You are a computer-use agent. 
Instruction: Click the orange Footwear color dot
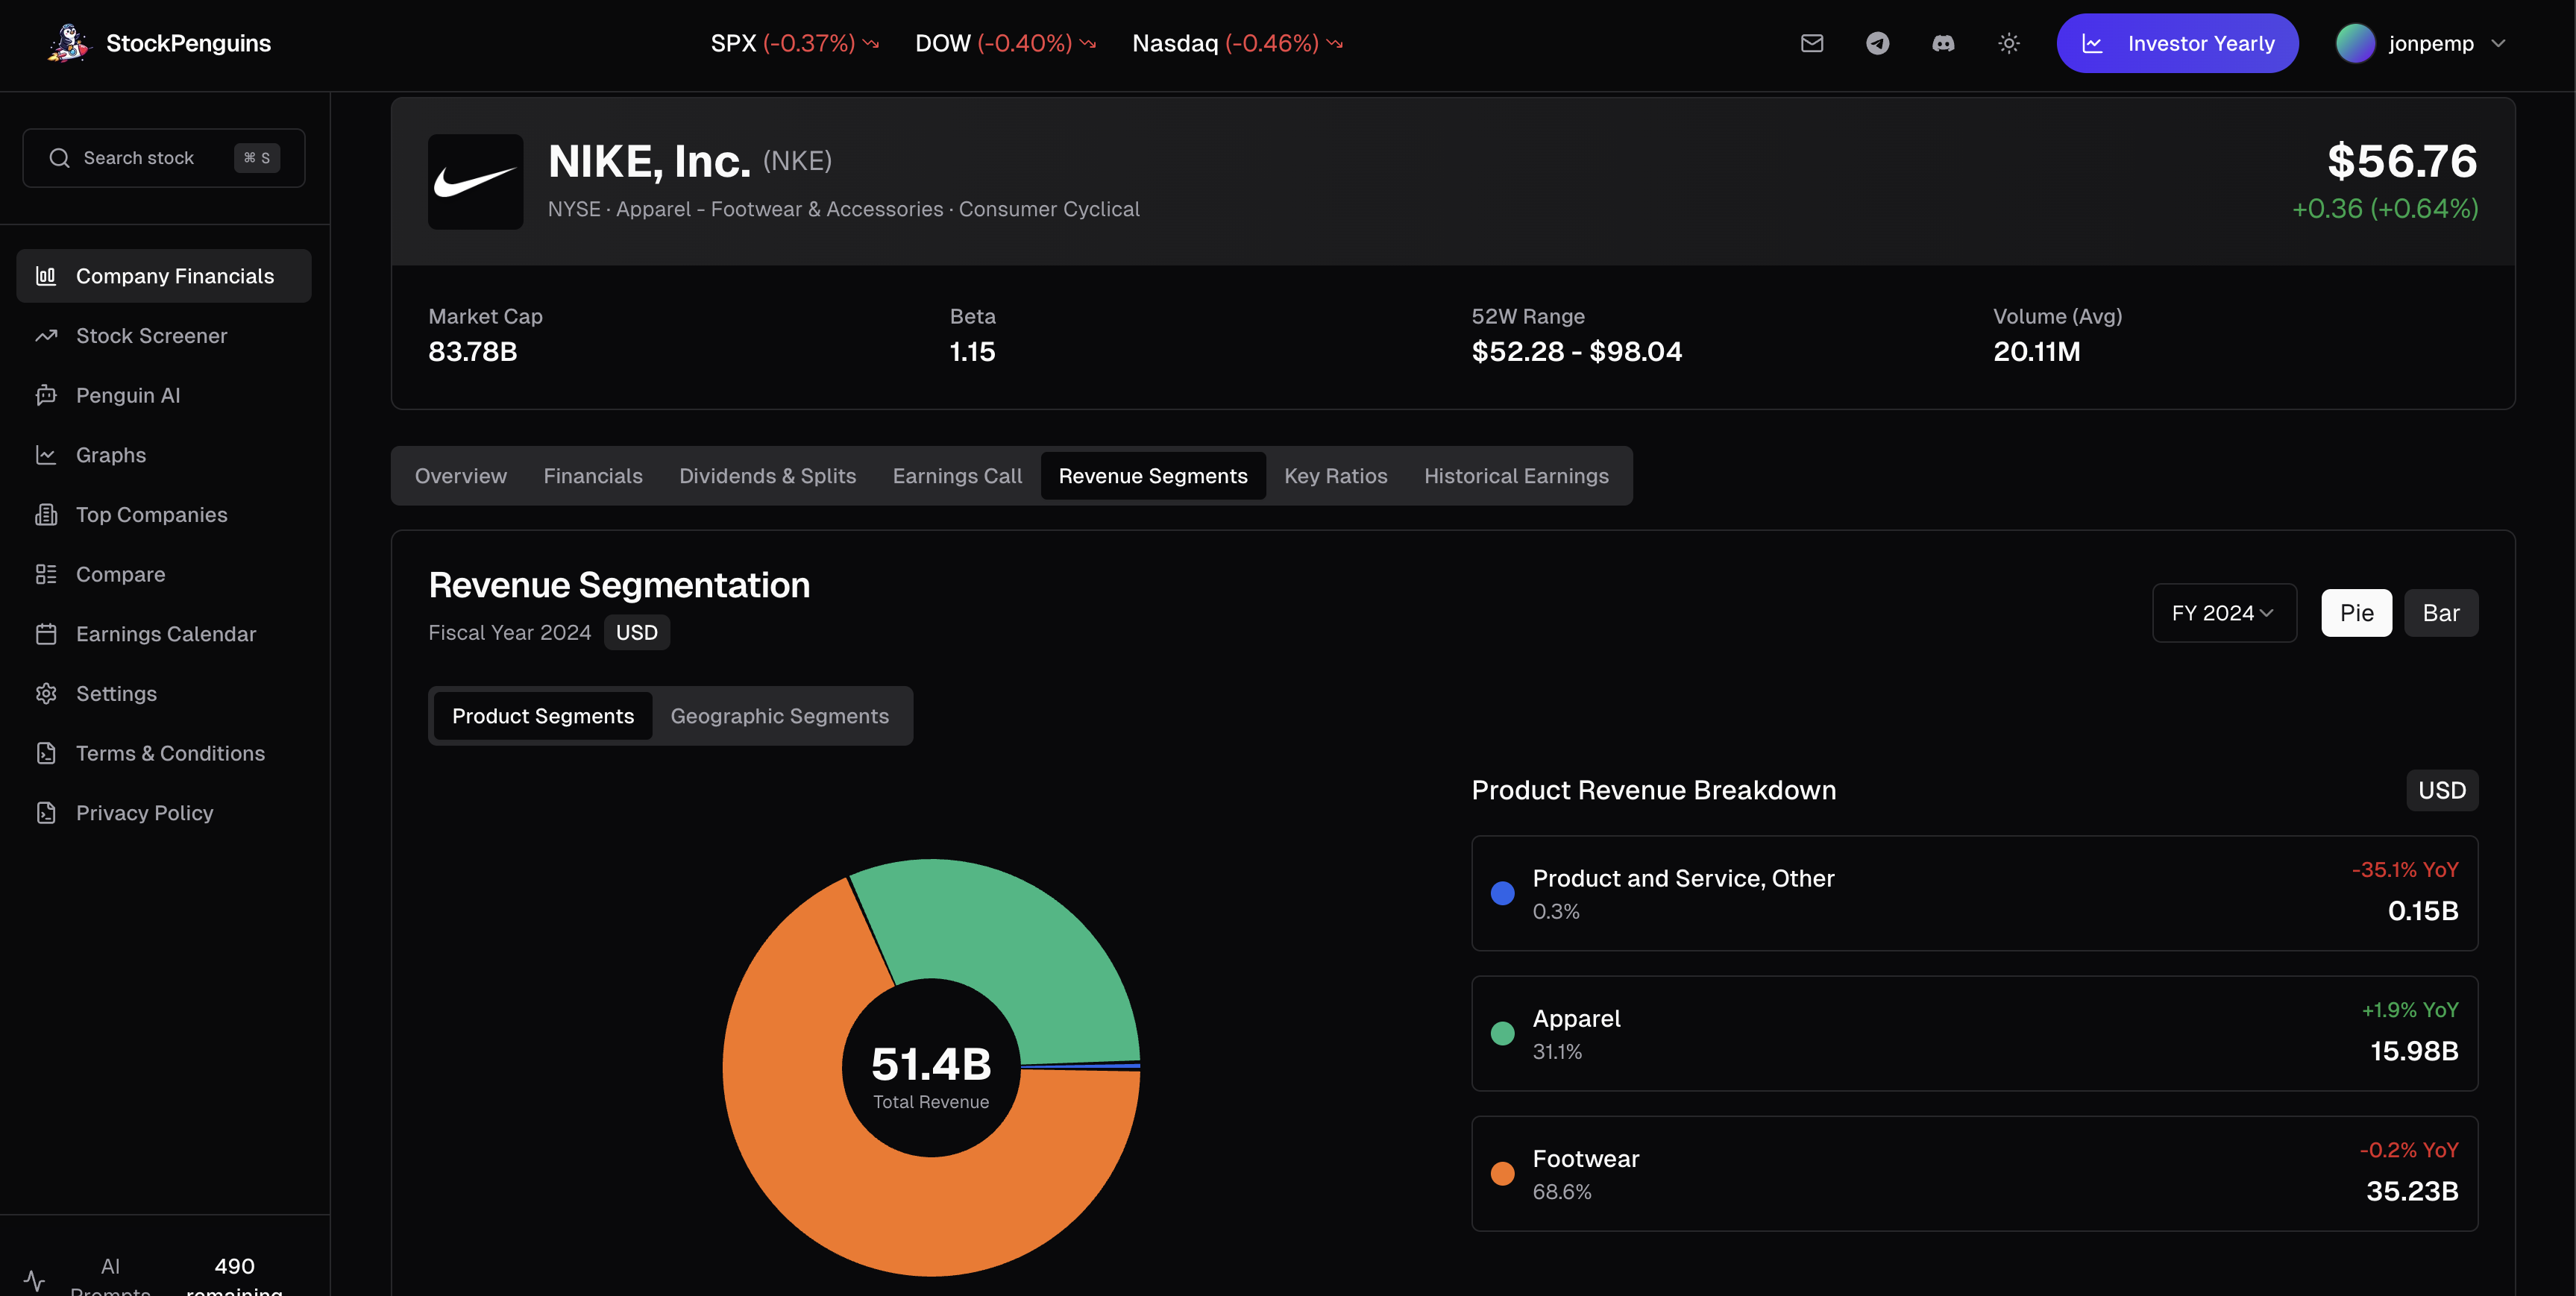coord(1502,1174)
